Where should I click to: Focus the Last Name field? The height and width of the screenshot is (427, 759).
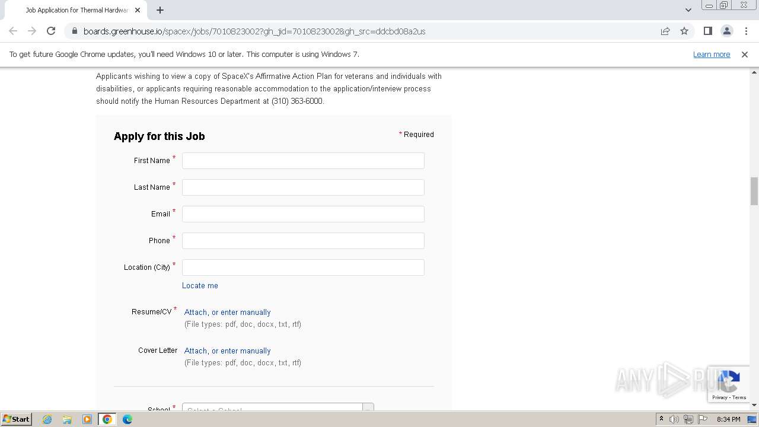pyautogui.click(x=303, y=187)
